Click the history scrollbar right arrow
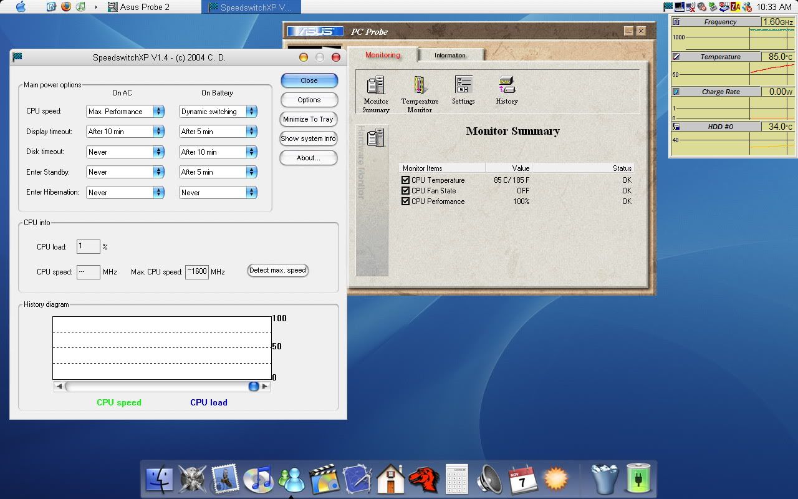 [265, 387]
